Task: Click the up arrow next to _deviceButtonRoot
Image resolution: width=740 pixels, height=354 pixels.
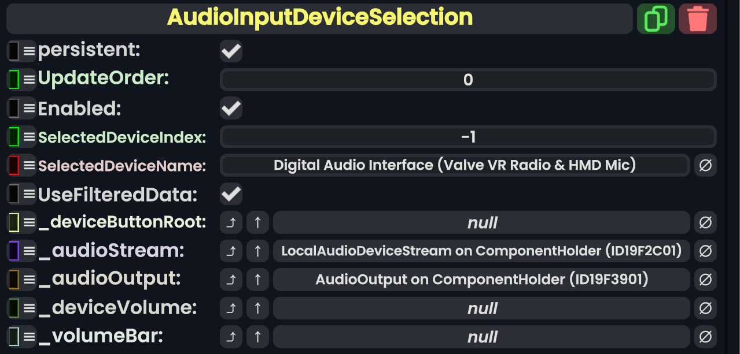Action: pyautogui.click(x=257, y=222)
